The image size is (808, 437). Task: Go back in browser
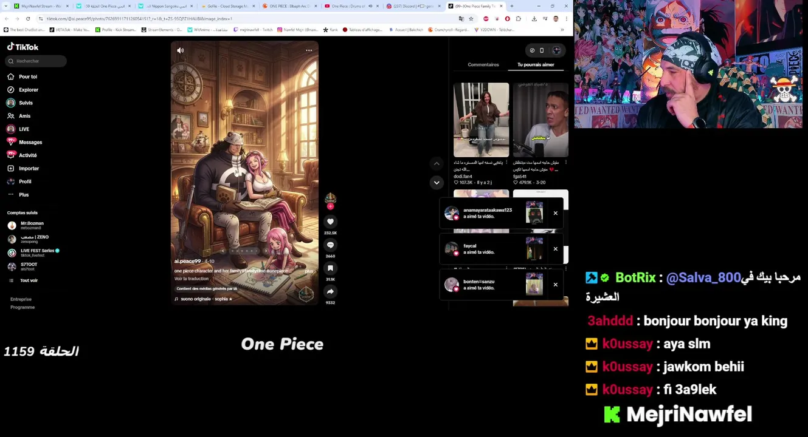pos(6,19)
